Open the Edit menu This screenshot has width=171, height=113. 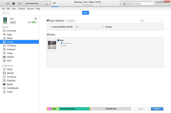tap(8, 8)
